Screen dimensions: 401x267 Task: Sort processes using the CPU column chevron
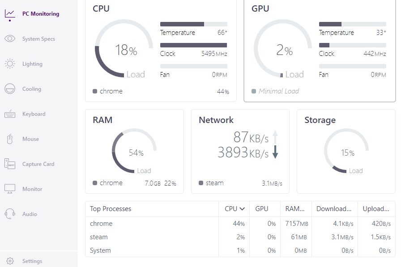pos(242,209)
